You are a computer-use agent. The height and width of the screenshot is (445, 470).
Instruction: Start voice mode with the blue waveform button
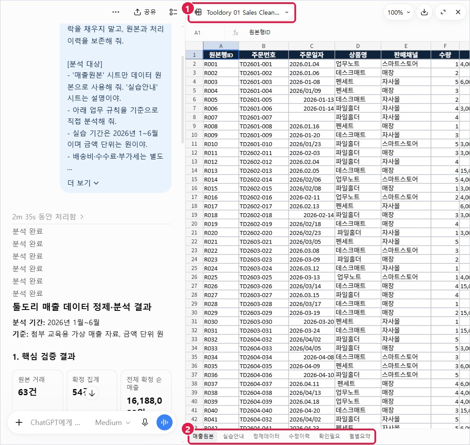pyautogui.click(x=164, y=422)
